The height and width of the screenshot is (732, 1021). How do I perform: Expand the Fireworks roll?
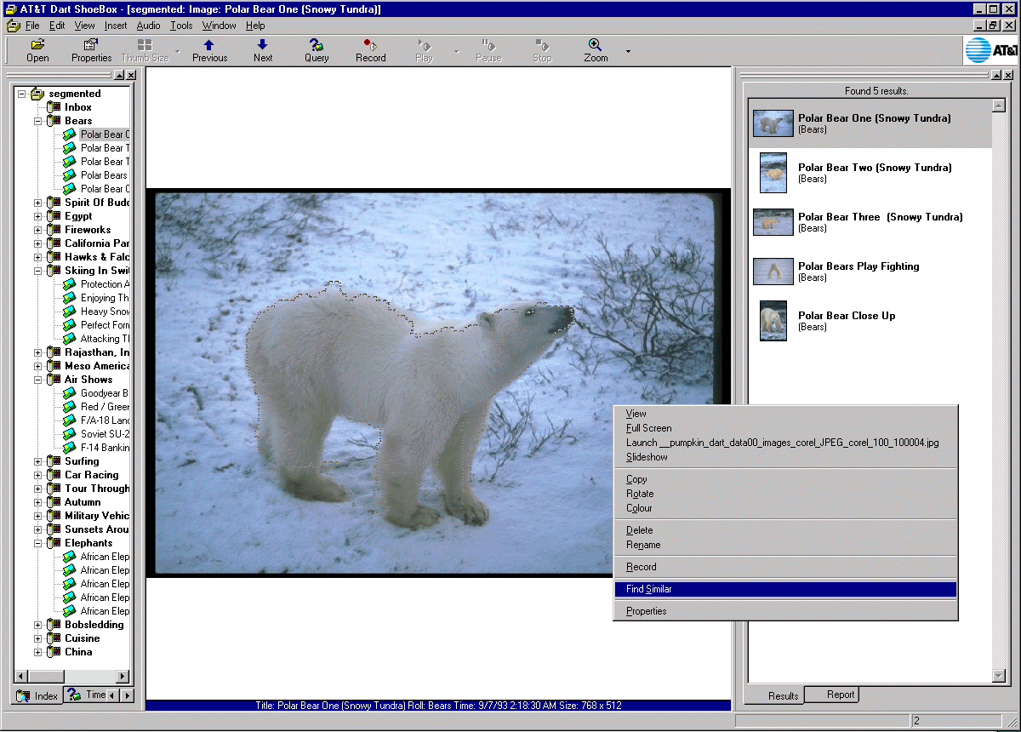point(38,230)
